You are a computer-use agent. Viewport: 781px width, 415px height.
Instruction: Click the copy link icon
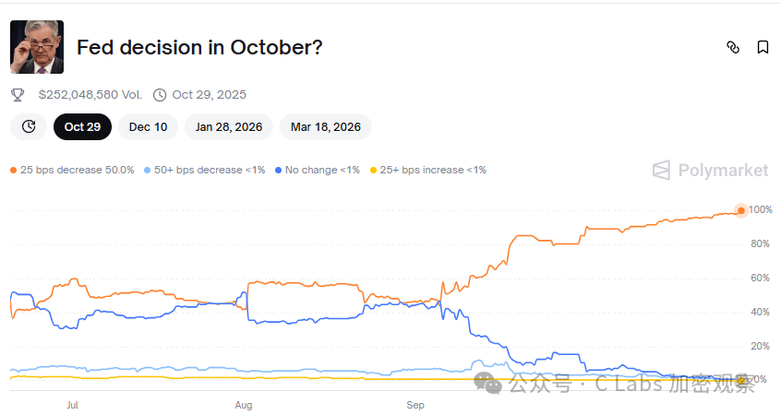tap(734, 47)
